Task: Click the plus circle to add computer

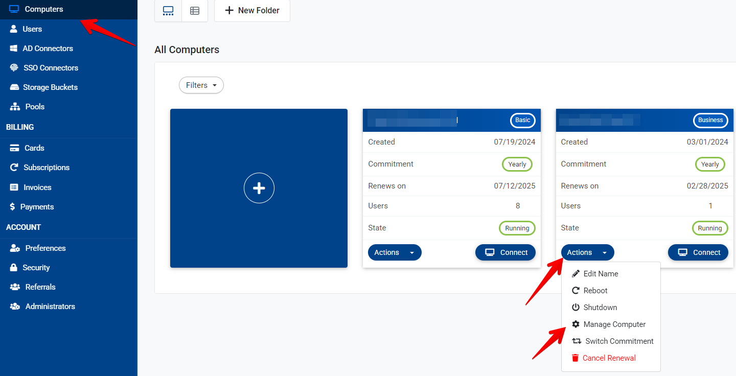Action: (x=259, y=188)
